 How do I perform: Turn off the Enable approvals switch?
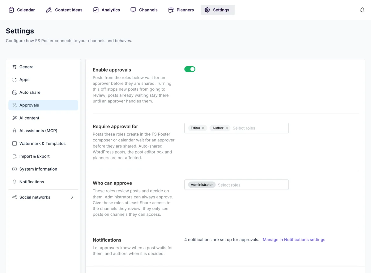click(x=190, y=69)
